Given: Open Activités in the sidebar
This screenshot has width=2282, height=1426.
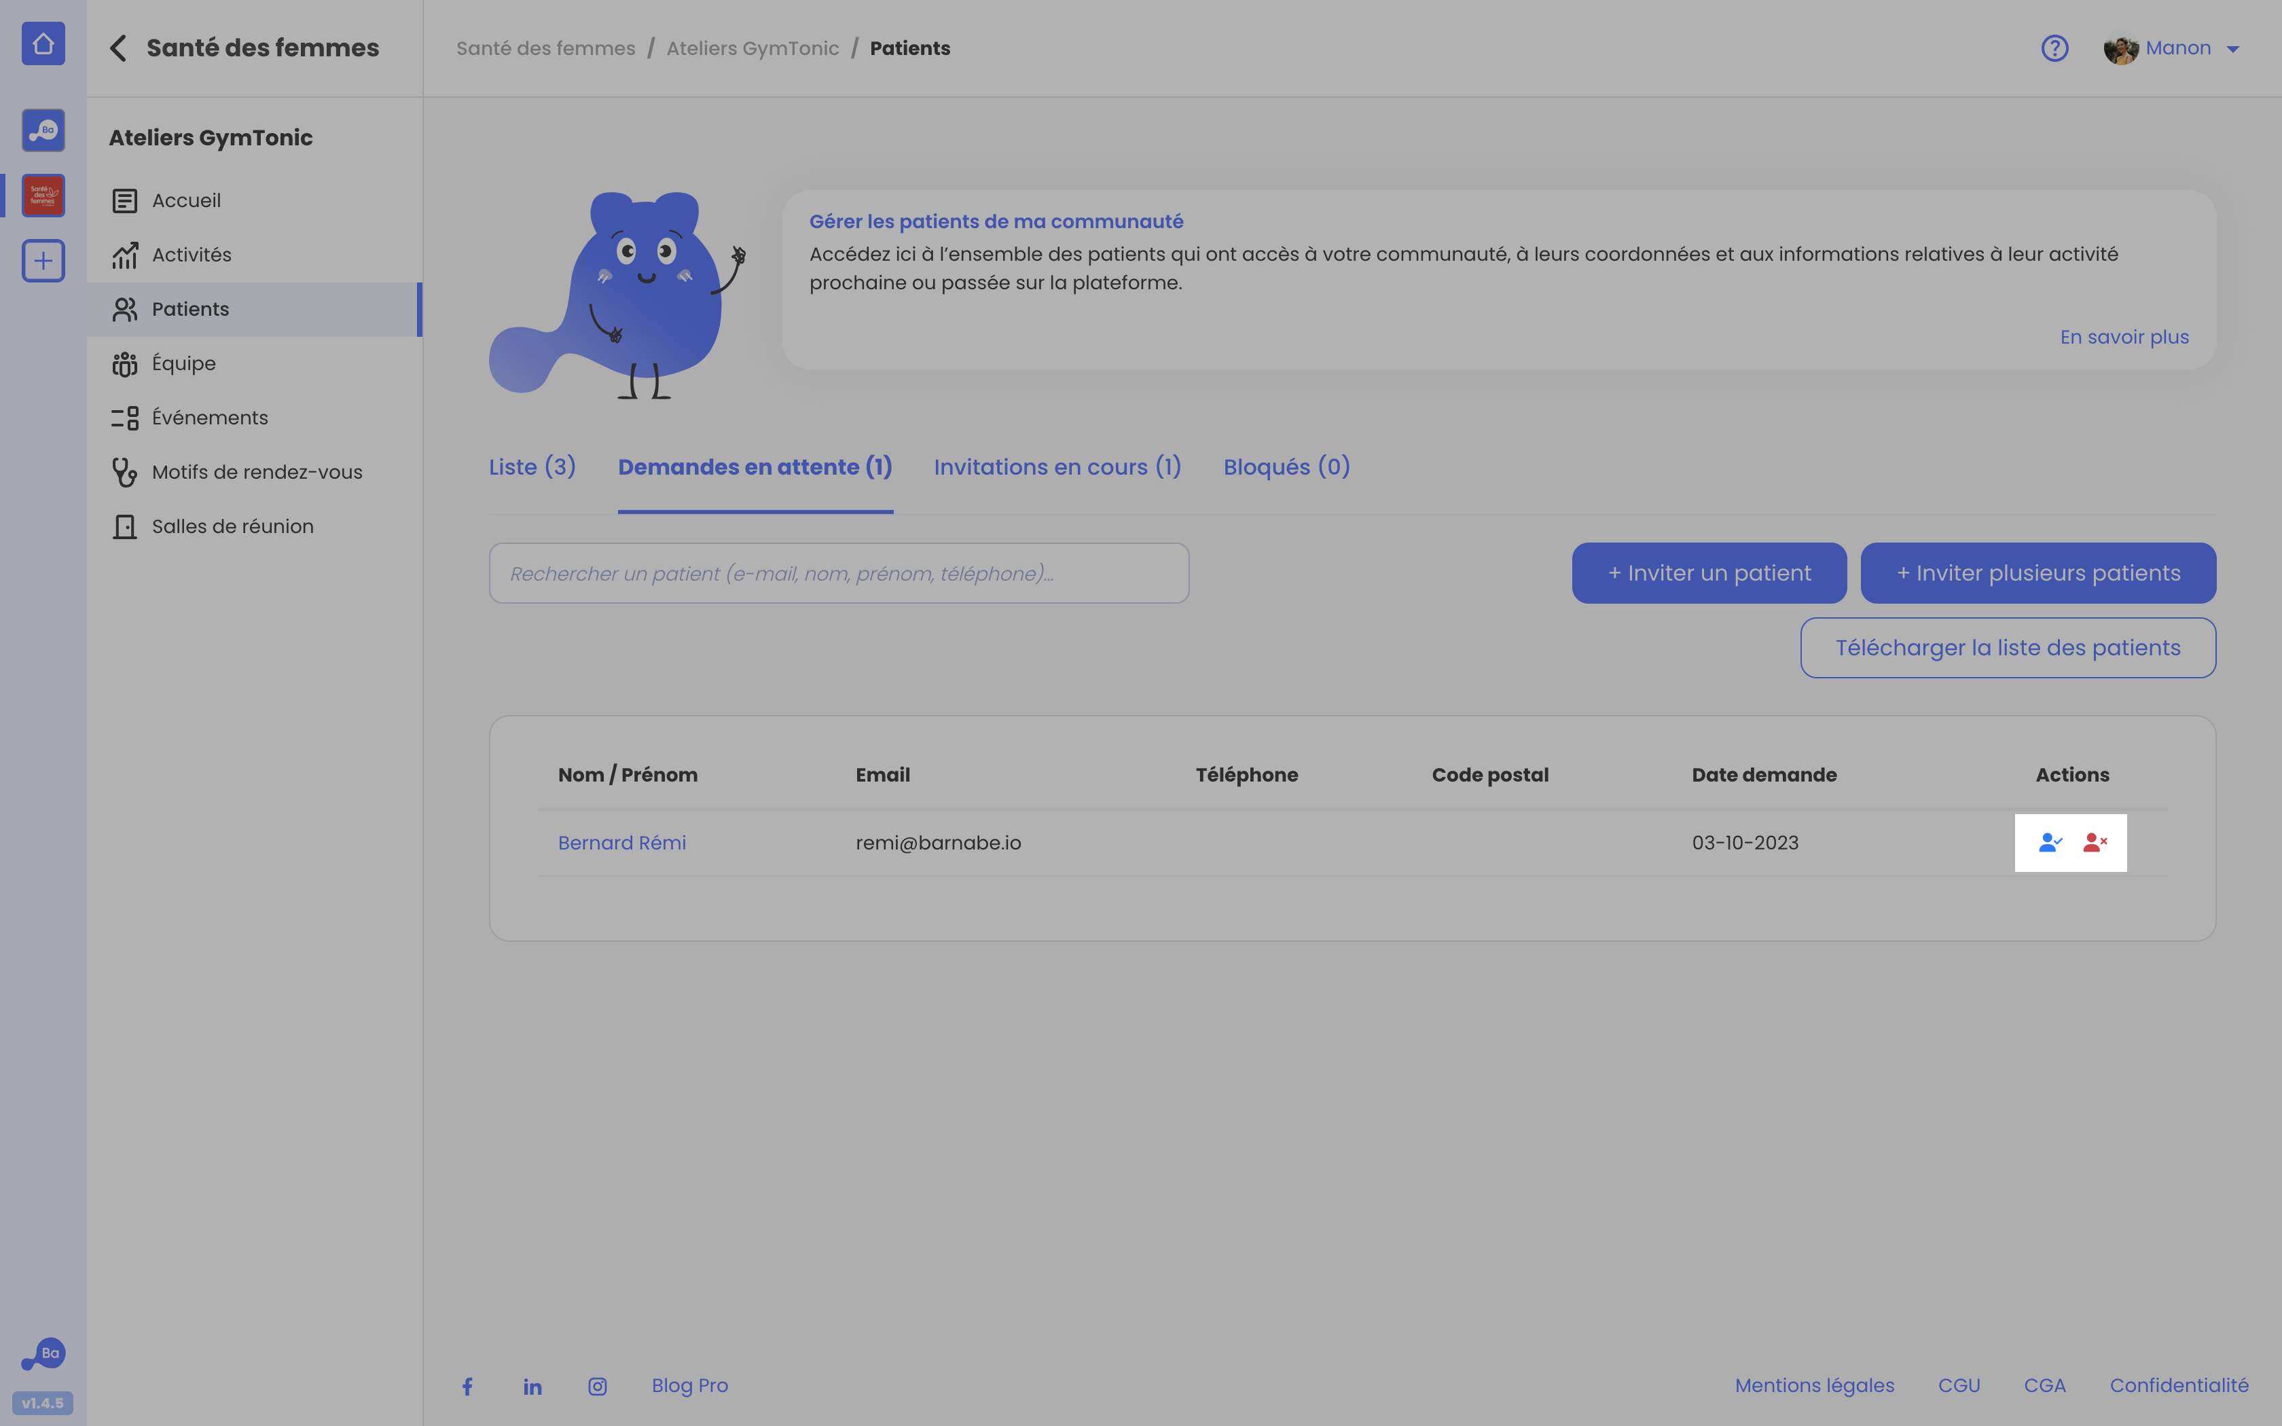Looking at the screenshot, I should pos(255,255).
